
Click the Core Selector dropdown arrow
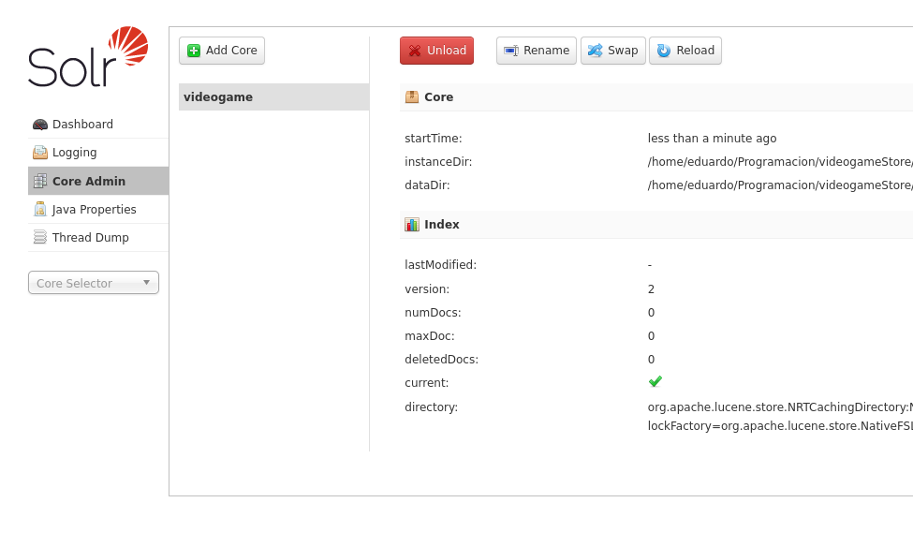(146, 283)
